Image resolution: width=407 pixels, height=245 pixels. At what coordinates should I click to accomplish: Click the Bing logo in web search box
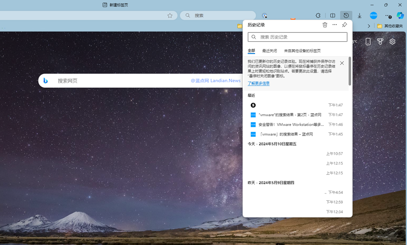coord(46,81)
